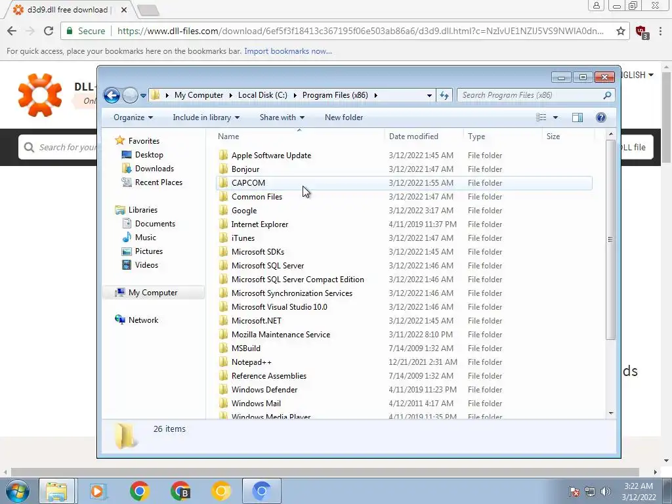672x504 pixels.
Task: Click Local Disk (C:) in the breadcrumb
Action: (x=262, y=95)
